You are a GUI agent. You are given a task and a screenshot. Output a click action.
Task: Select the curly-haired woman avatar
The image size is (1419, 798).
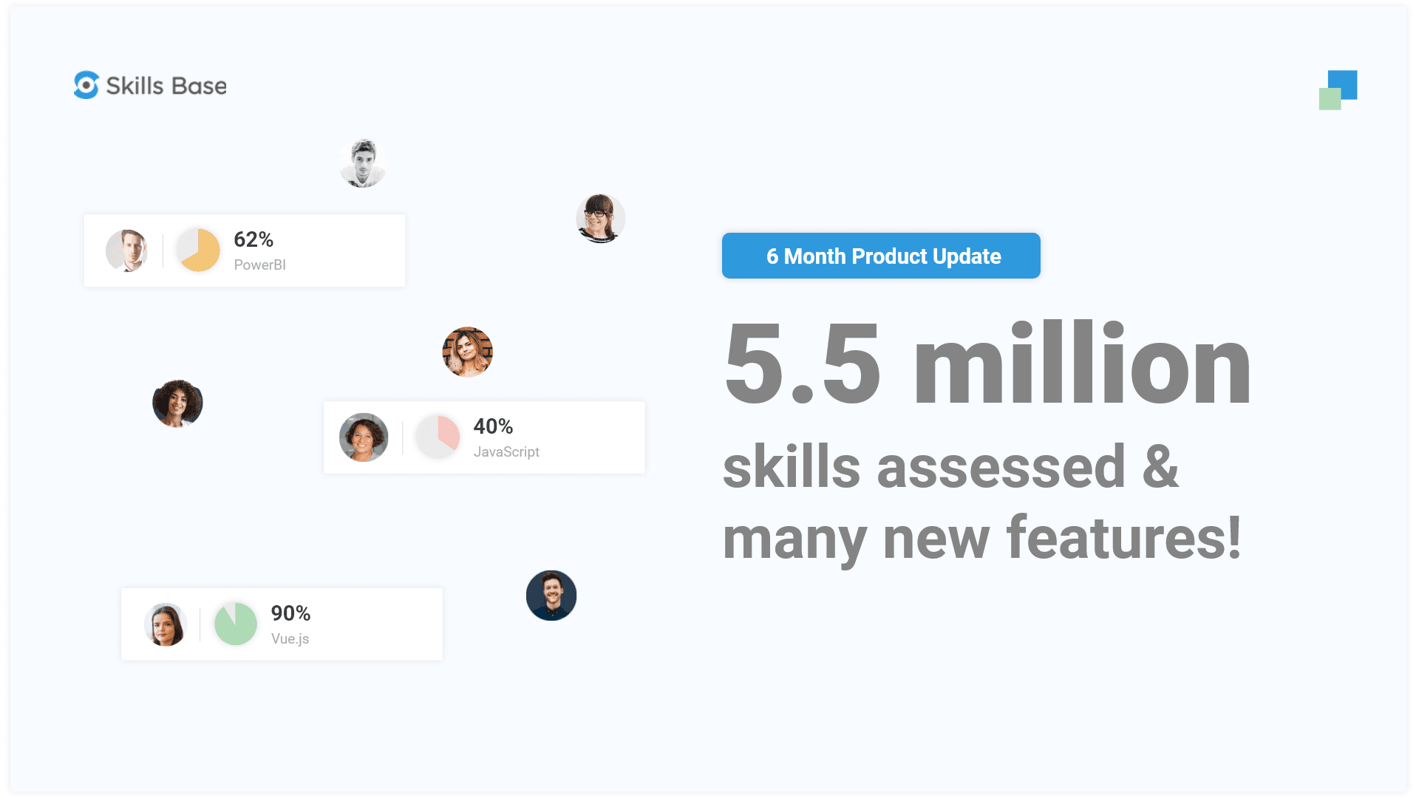click(x=177, y=403)
